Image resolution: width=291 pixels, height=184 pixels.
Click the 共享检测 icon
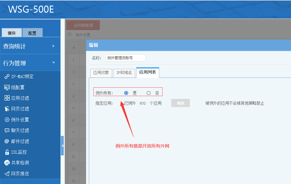pos(7,163)
